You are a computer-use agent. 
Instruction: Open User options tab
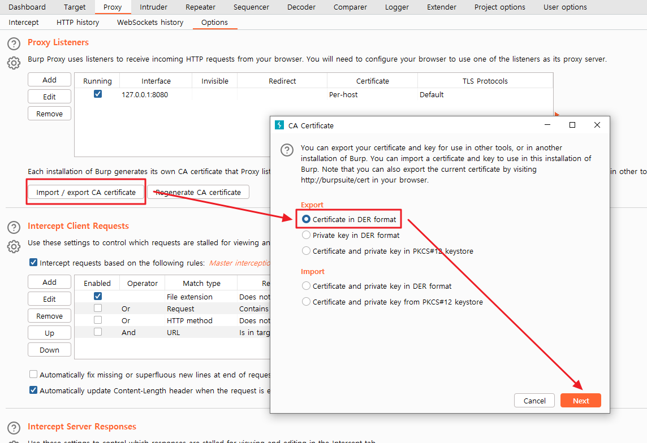(565, 7)
